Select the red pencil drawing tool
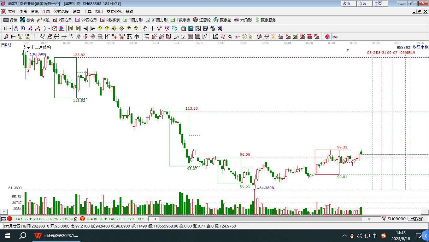This screenshot has width=429, height=242. coord(6,37)
